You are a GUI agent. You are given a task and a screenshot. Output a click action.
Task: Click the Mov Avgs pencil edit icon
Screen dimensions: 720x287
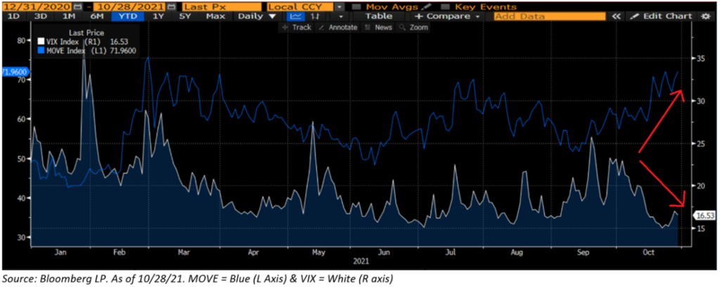[427, 5]
